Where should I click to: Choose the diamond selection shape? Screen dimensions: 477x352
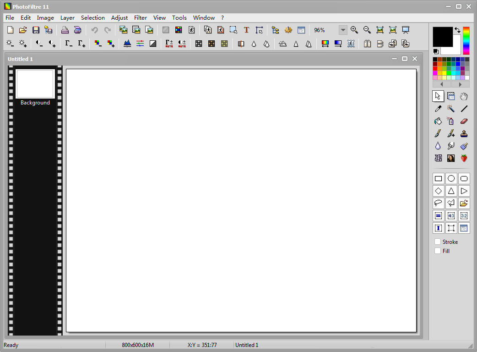439,191
